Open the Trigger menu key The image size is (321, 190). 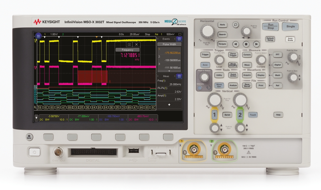click(205, 54)
